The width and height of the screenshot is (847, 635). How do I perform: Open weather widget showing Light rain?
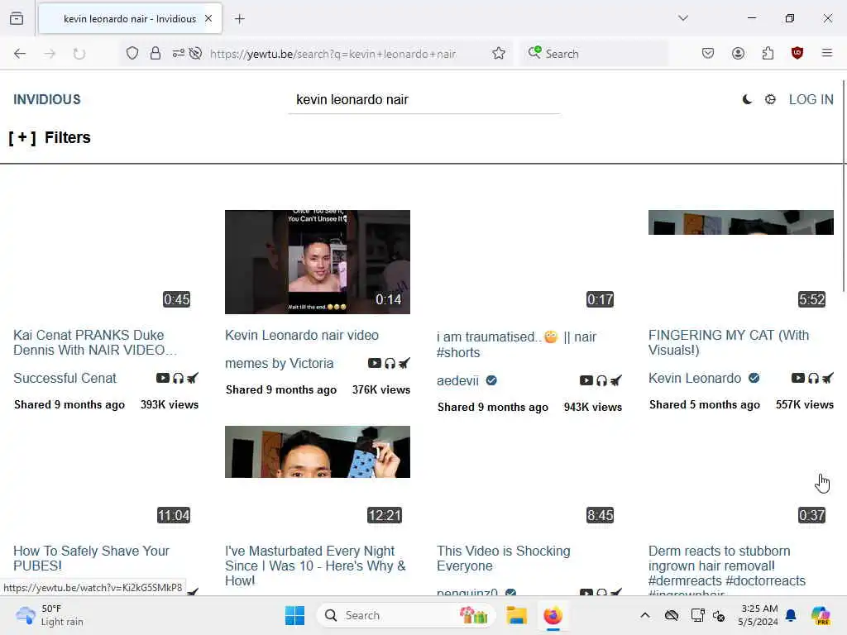50,615
